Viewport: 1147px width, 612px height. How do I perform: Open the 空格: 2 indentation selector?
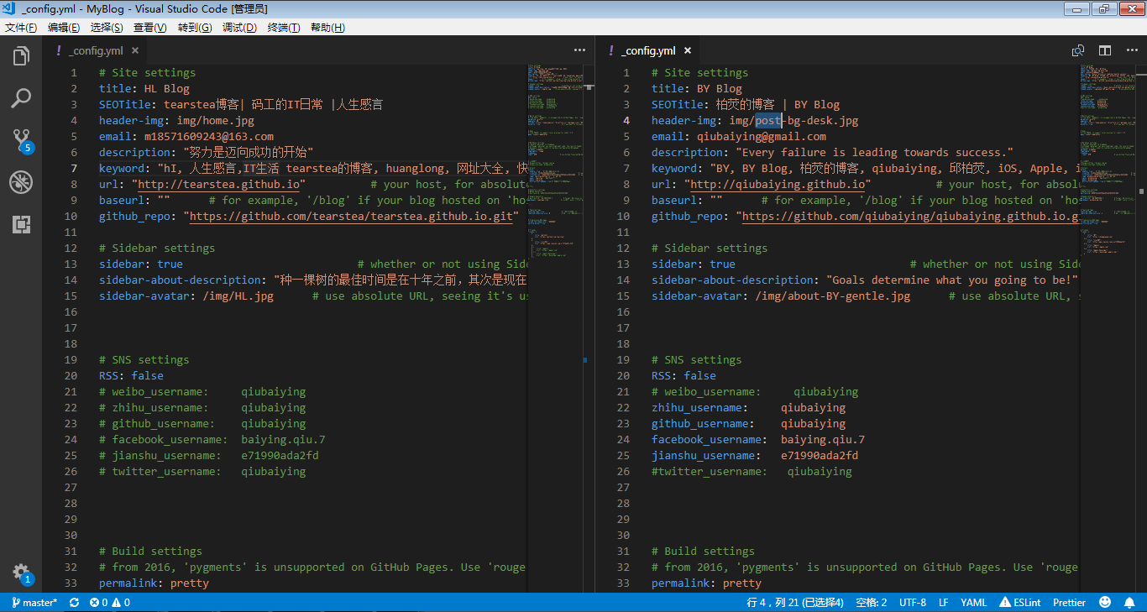[871, 603]
